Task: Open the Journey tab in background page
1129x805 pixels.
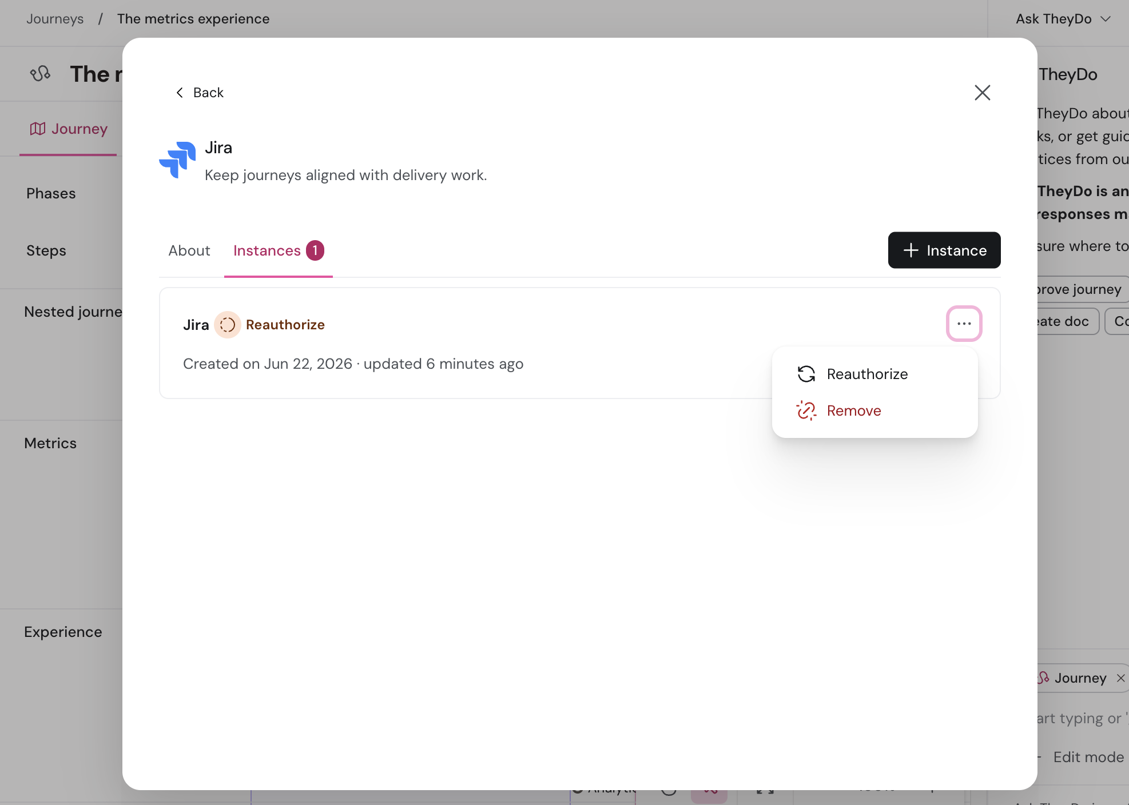Action: point(68,129)
